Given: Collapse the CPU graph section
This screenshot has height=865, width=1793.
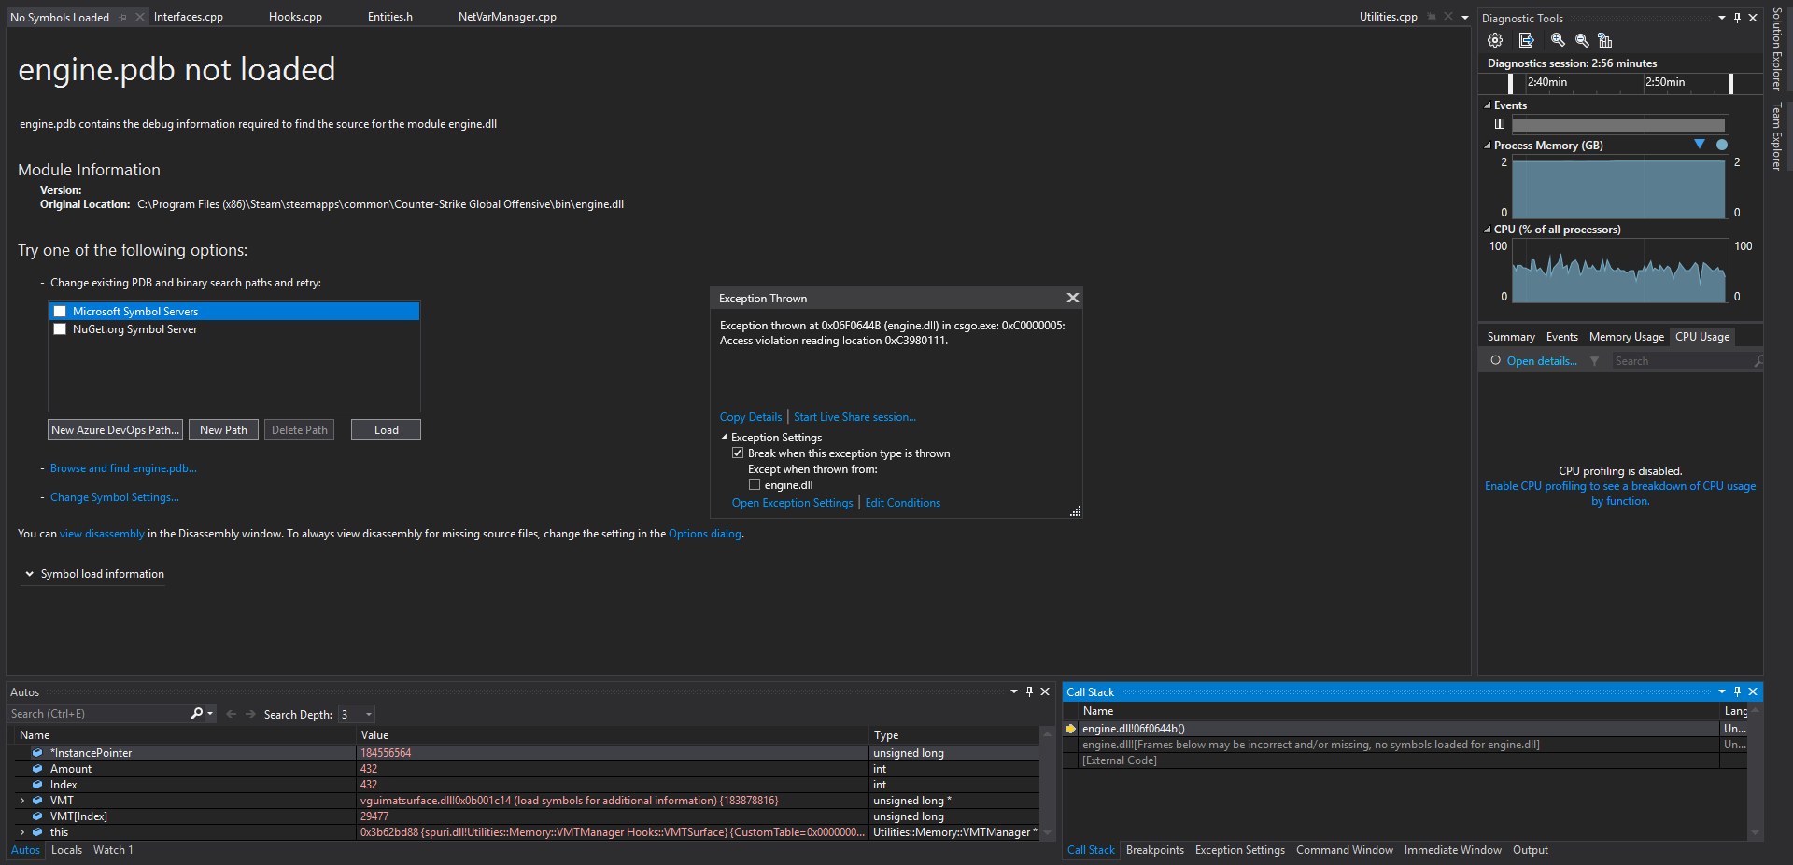Looking at the screenshot, I should (x=1488, y=230).
